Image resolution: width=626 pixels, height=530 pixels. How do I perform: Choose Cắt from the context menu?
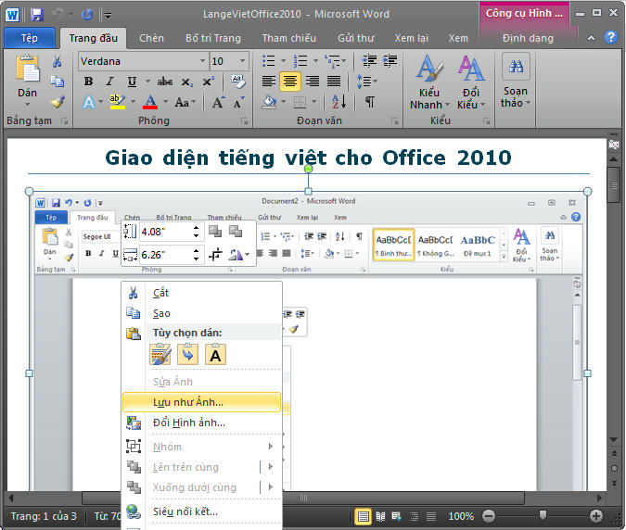(x=201, y=293)
